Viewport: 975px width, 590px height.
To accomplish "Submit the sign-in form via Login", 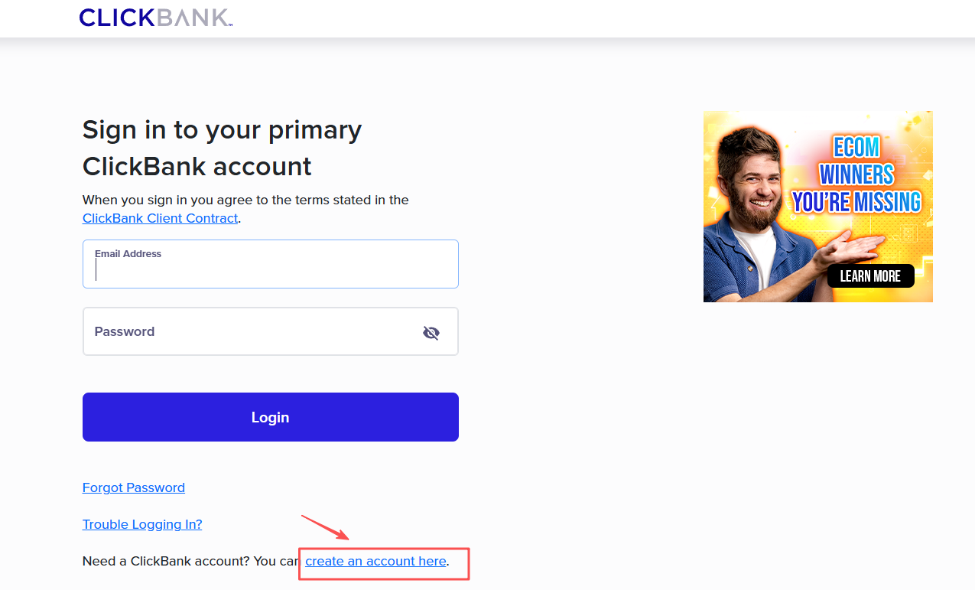I will tap(270, 417).
